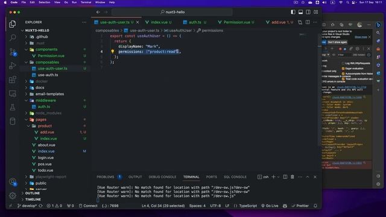
Task: Toggle Eager evaluation checkbox in DevTools
Action: pyautogui.click(x=343, y=68)
